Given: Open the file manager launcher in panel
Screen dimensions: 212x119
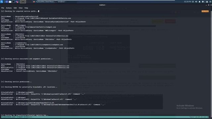Looking at the screenshot, I should tap(10, 2).
